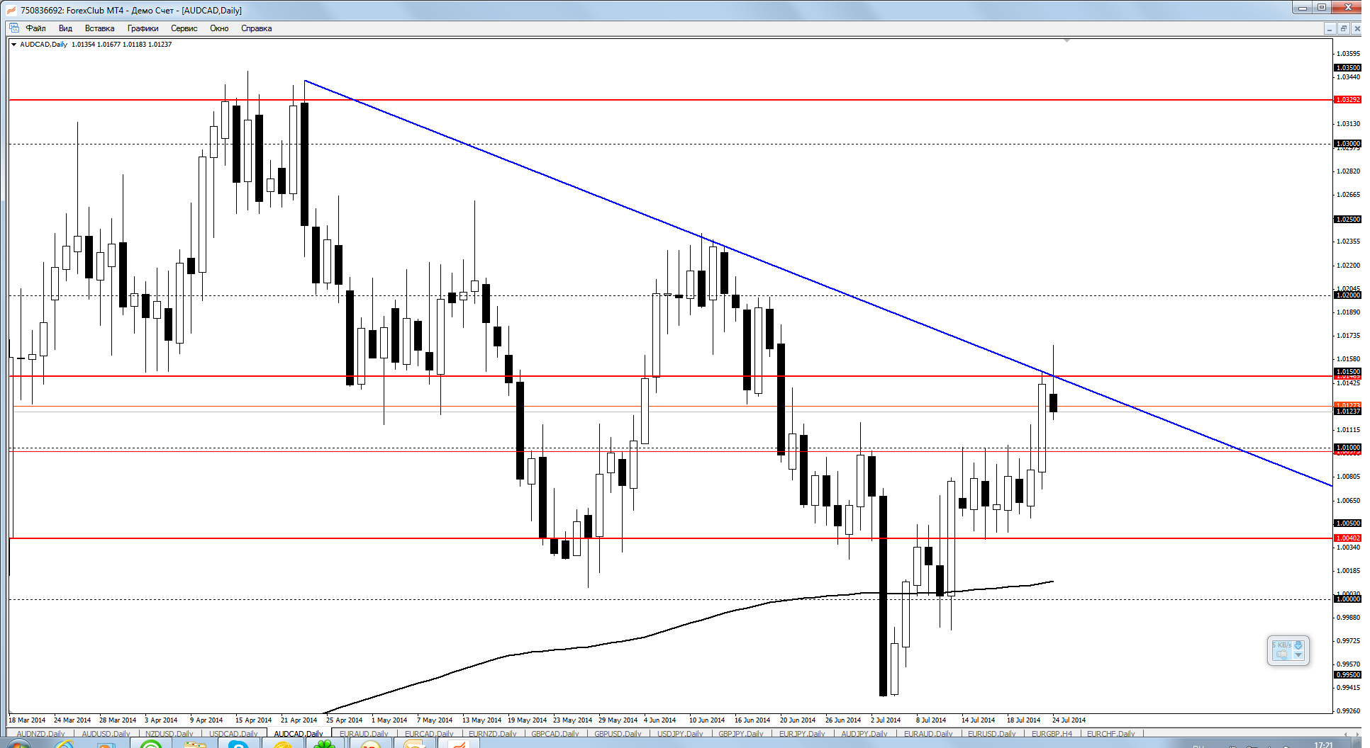Minimize the inner chart window

tap(1329, 28)
